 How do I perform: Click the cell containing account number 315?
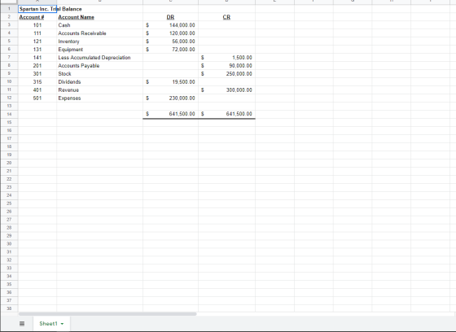click(x=37, y=82)
